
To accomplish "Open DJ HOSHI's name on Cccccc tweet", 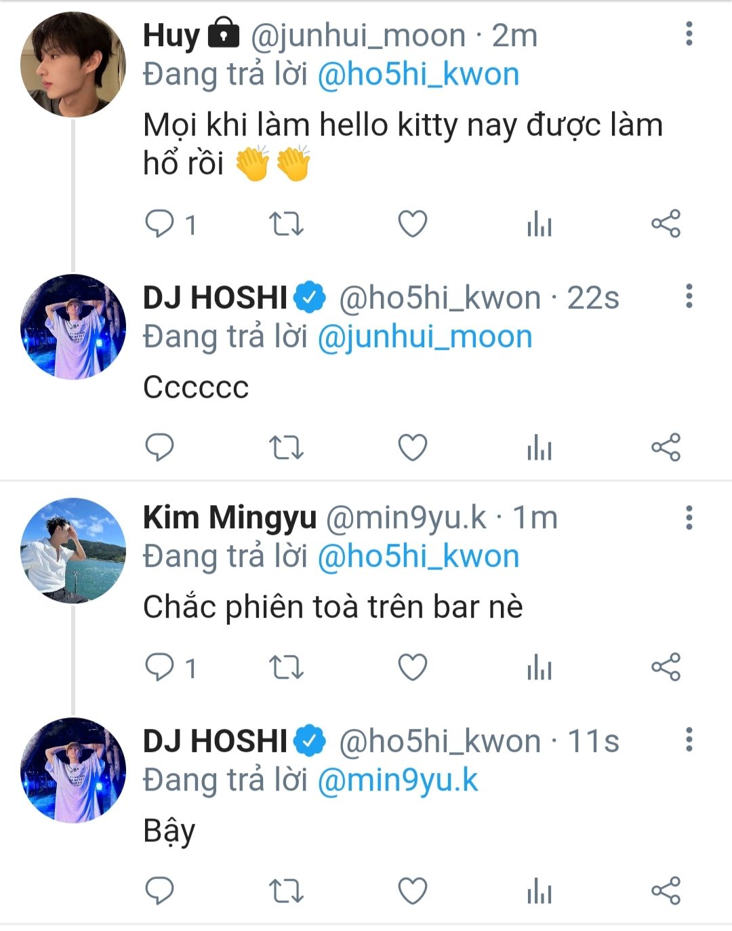I will pyautogui.click(x=216, y=298).
